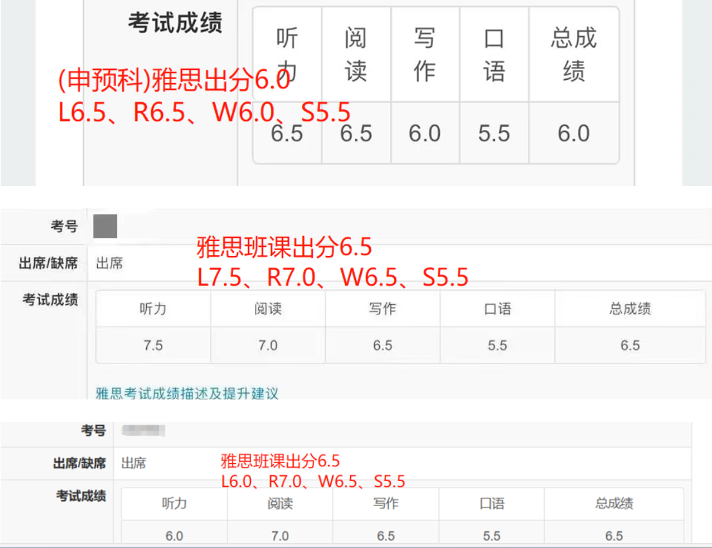The image size is (712, 548).
Task: Click the 总成绩 header in the bottom table
Action: (614, 504)
